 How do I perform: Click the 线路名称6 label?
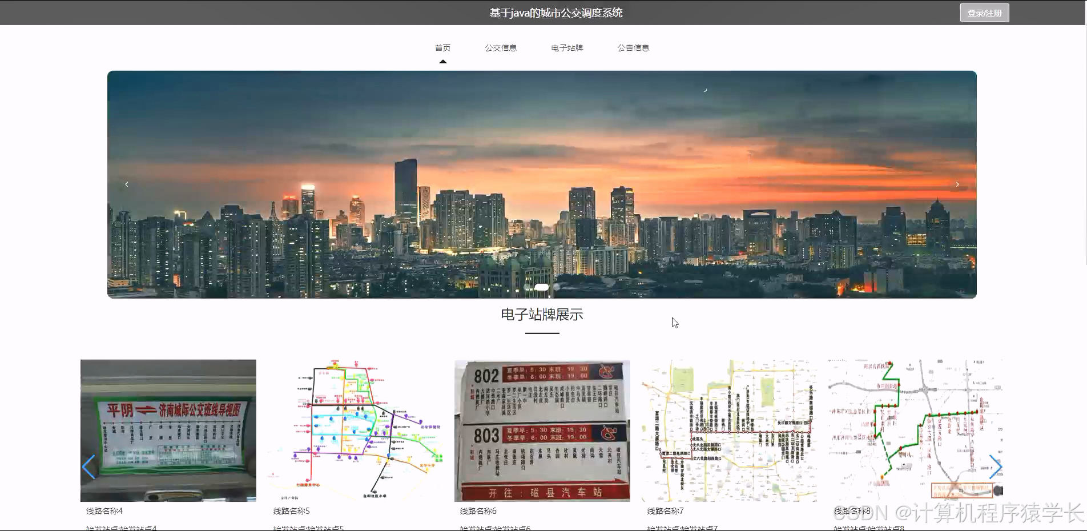click(x=478, y=511)
